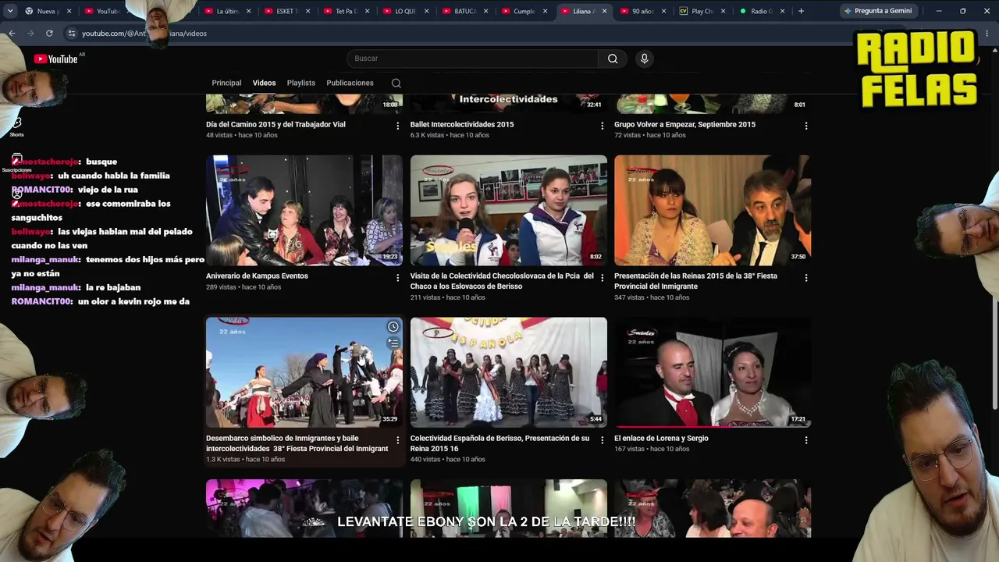Click the YouTube search input field

[472, 59]
